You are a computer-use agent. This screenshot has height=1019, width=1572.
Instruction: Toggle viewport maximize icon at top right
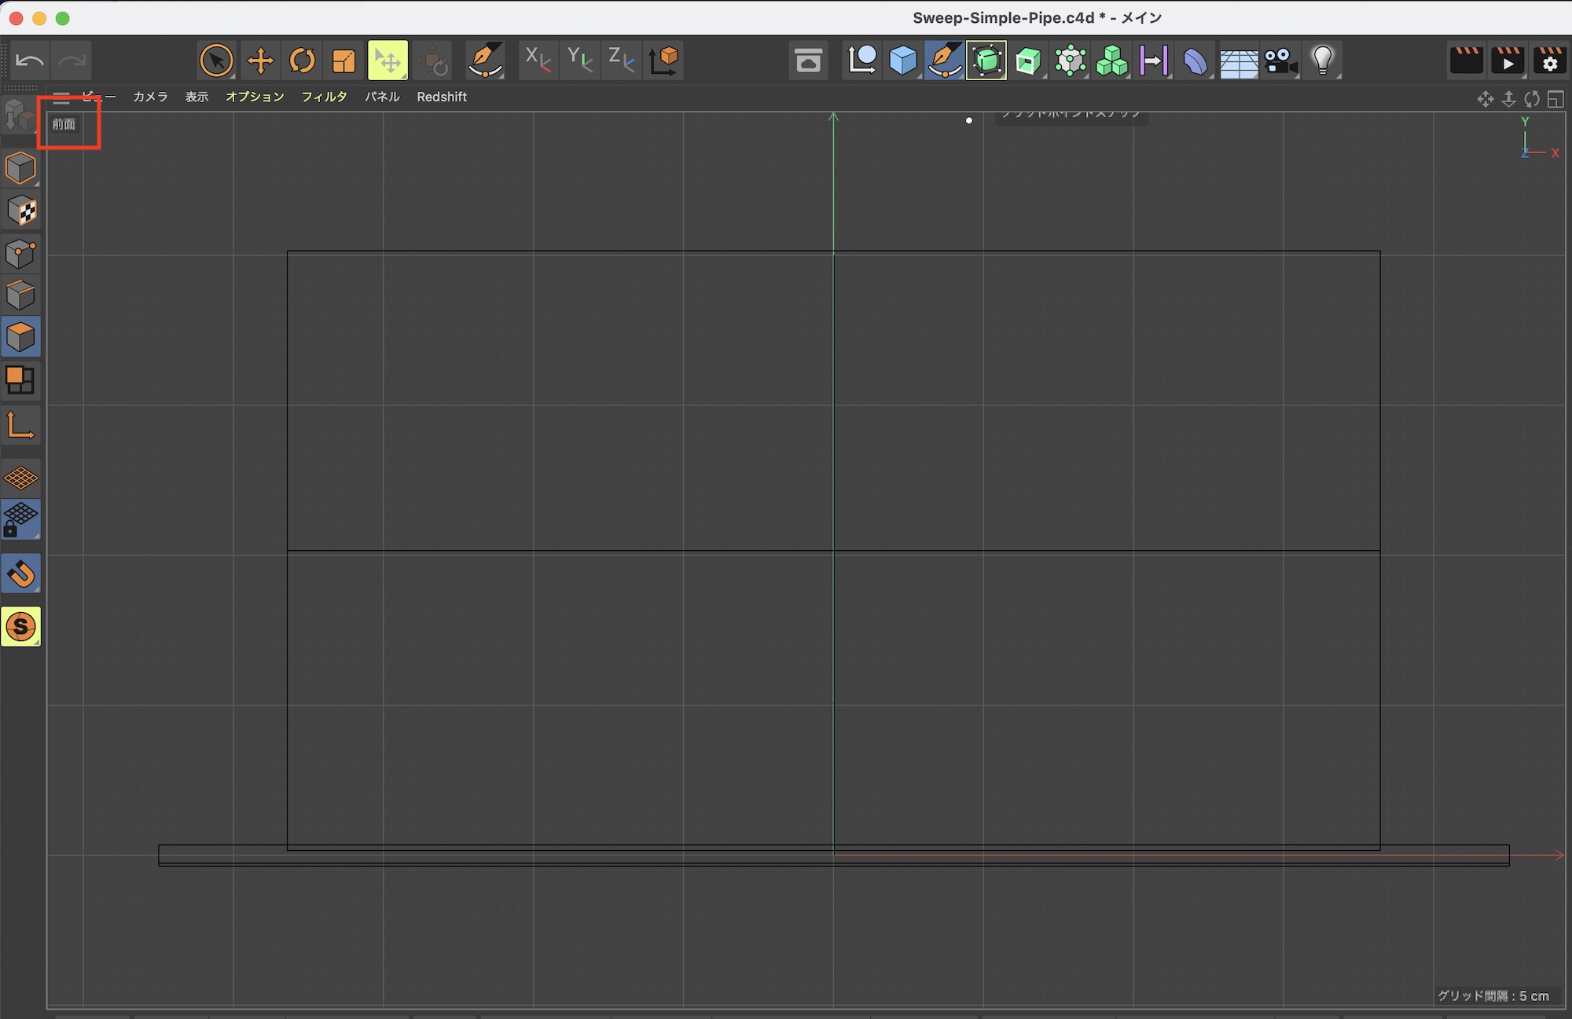[1555, 99]
